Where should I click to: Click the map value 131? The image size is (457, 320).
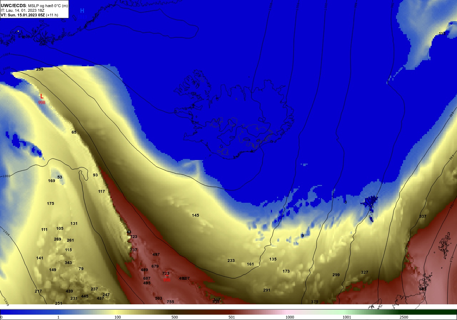pyautogui.click(x=74, y=223)
